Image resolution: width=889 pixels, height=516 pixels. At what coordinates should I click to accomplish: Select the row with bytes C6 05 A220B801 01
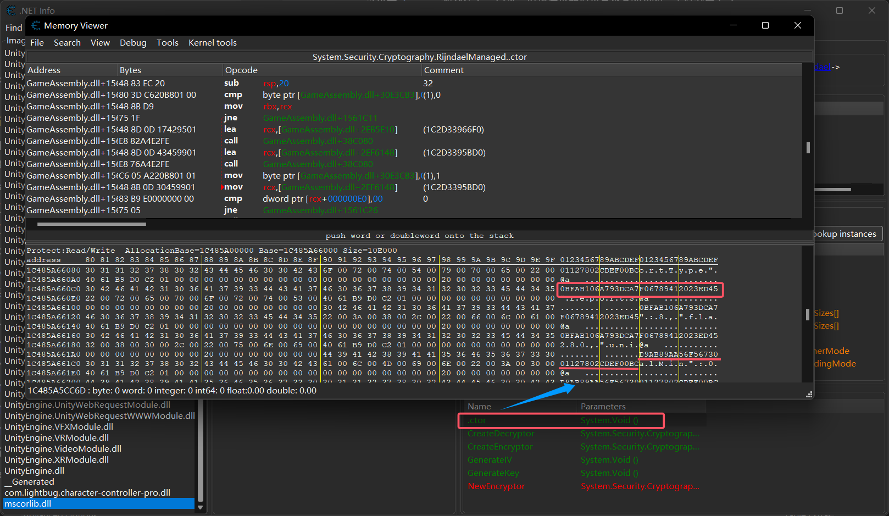pos(414,176)
